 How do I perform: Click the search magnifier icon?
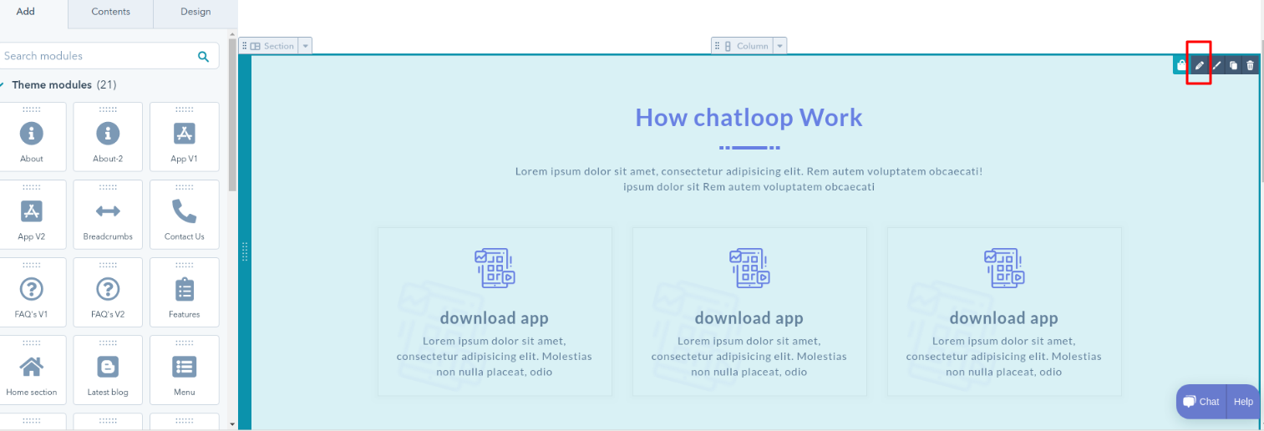pyautogui.click(x=203, y=57)
